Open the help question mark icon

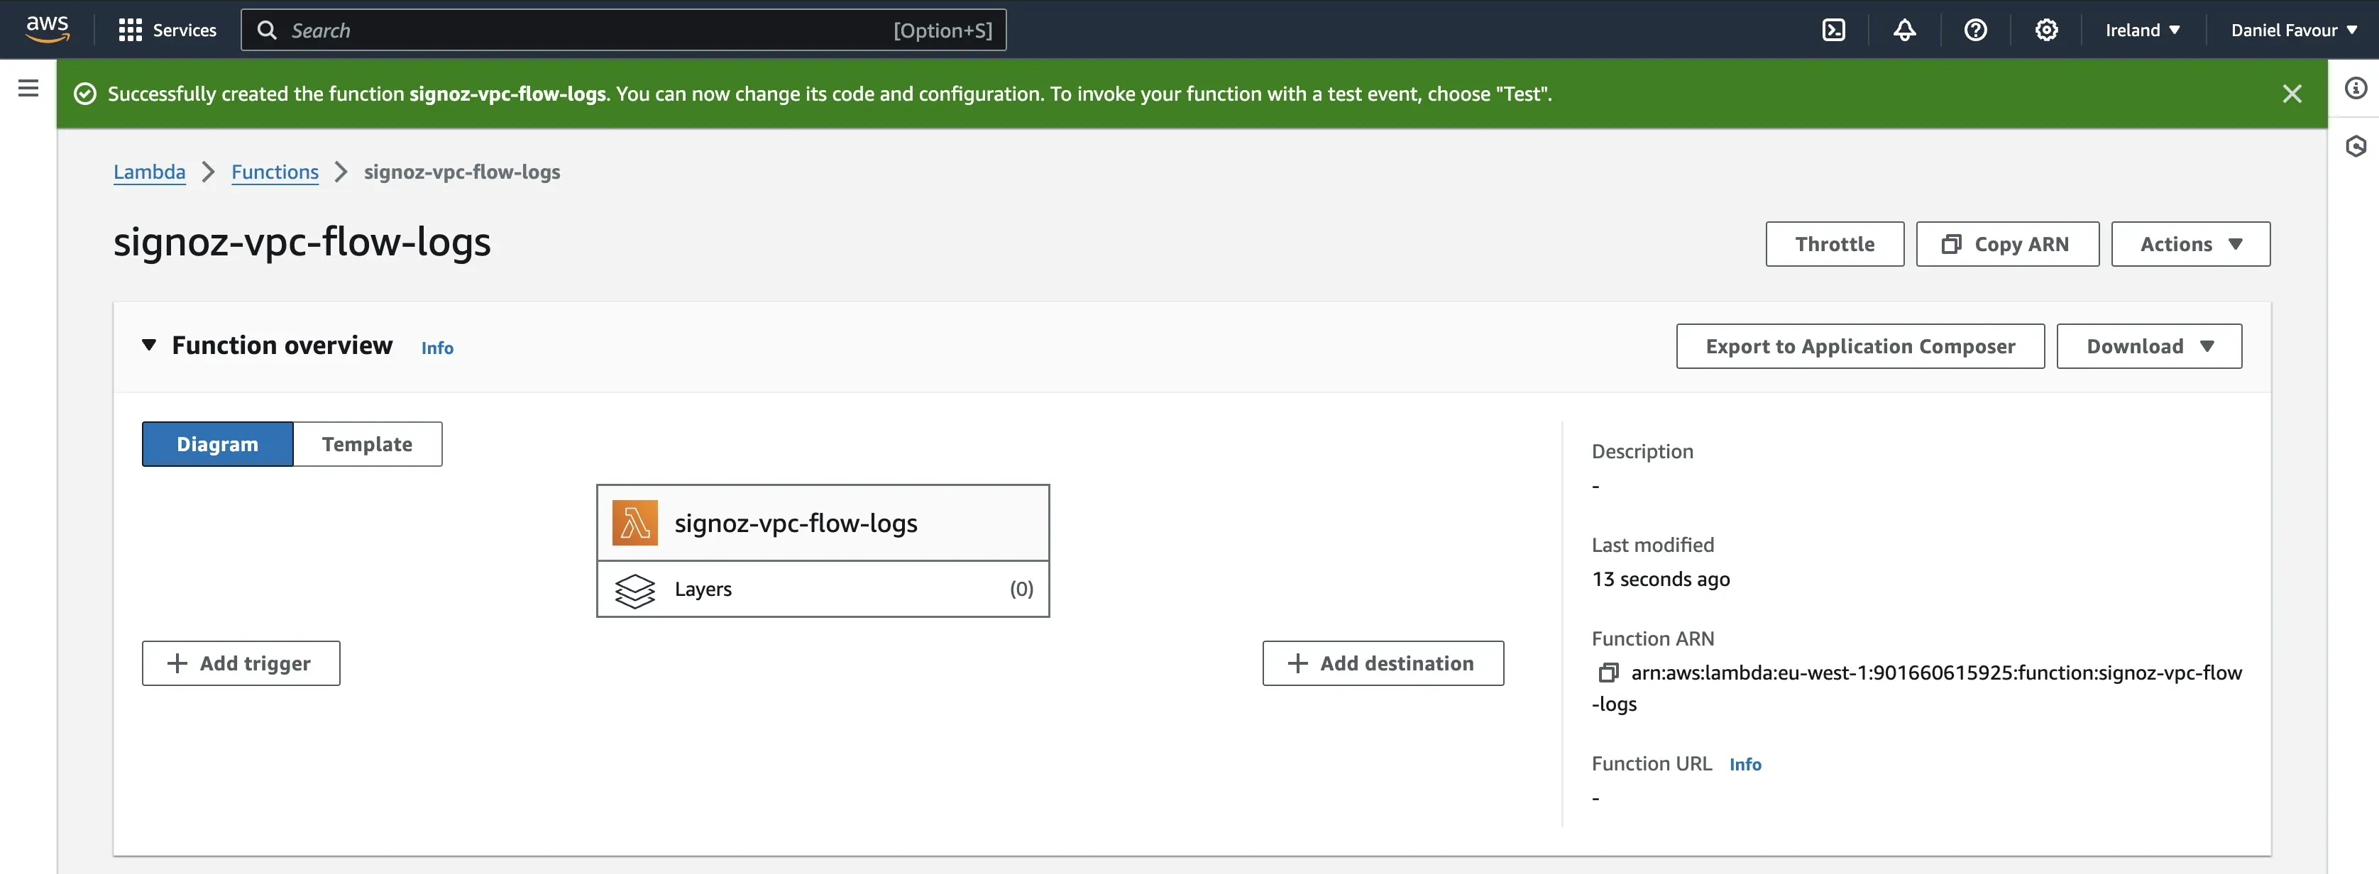[x=1975, y=31]
